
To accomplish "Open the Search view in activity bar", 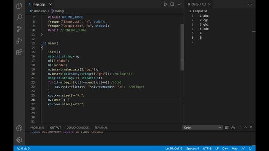I will click(19, 17).
